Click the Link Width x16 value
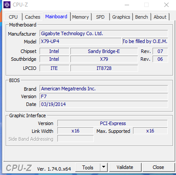This screenshot has width=176, height=175. [x=76, y=131]
